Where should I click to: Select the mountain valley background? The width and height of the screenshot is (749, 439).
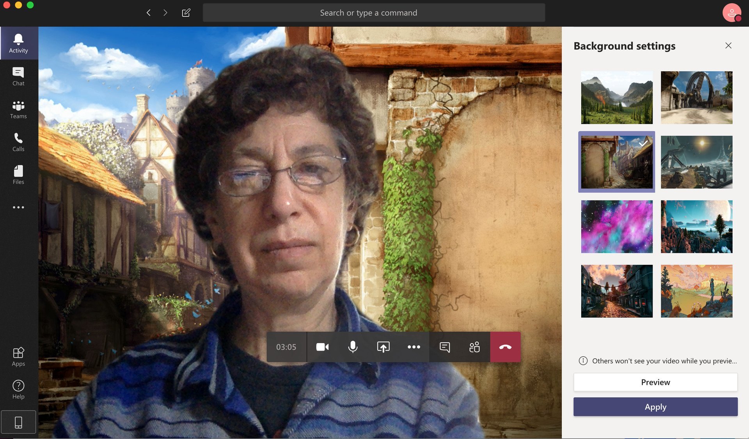(617, 97)
